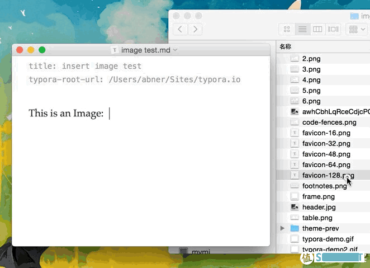Click the typora-root-url front matter line
Viewport: 370px width, 268px height.
click(135, 79)
